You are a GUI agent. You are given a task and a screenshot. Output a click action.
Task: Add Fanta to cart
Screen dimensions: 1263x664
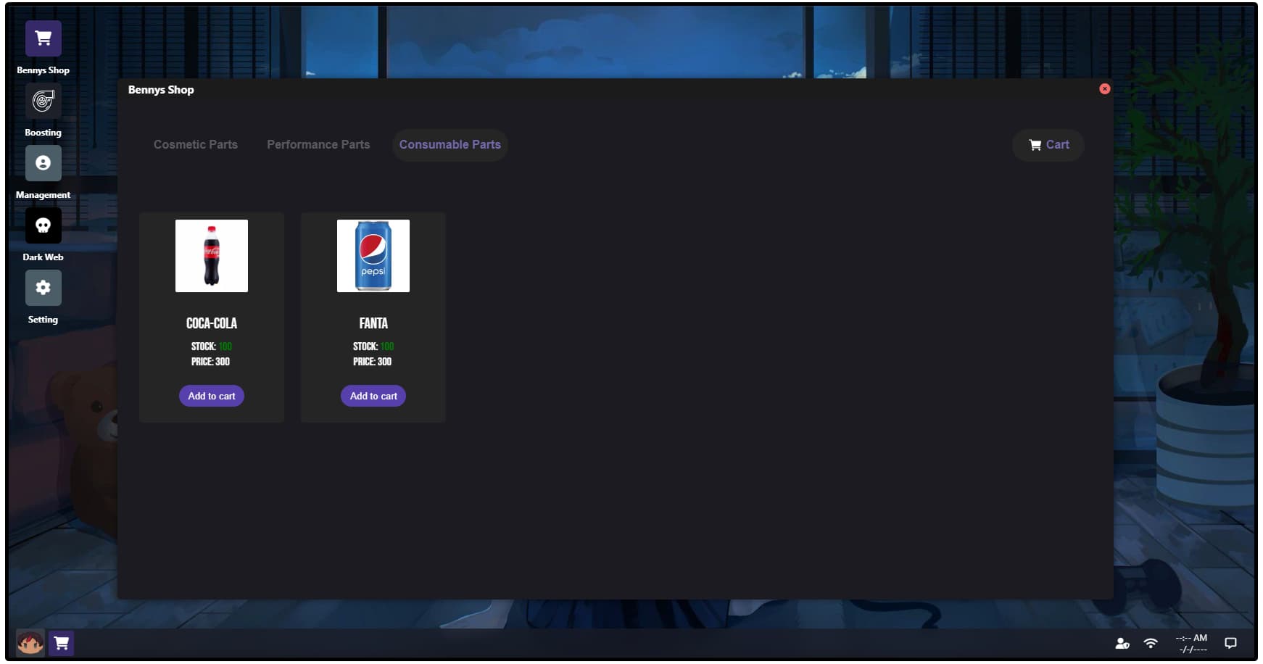[x=373, y=396]
